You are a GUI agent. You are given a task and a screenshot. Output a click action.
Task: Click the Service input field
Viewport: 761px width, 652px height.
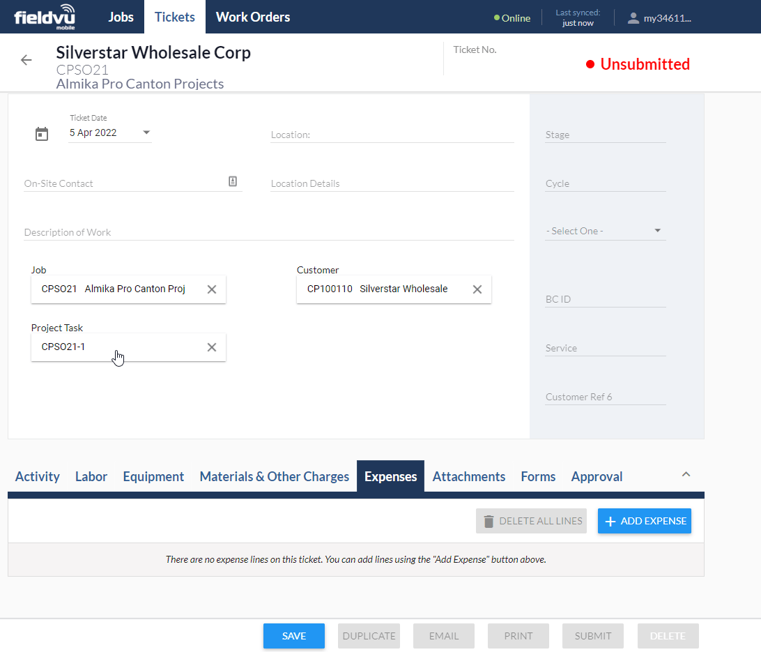[605, 348]
